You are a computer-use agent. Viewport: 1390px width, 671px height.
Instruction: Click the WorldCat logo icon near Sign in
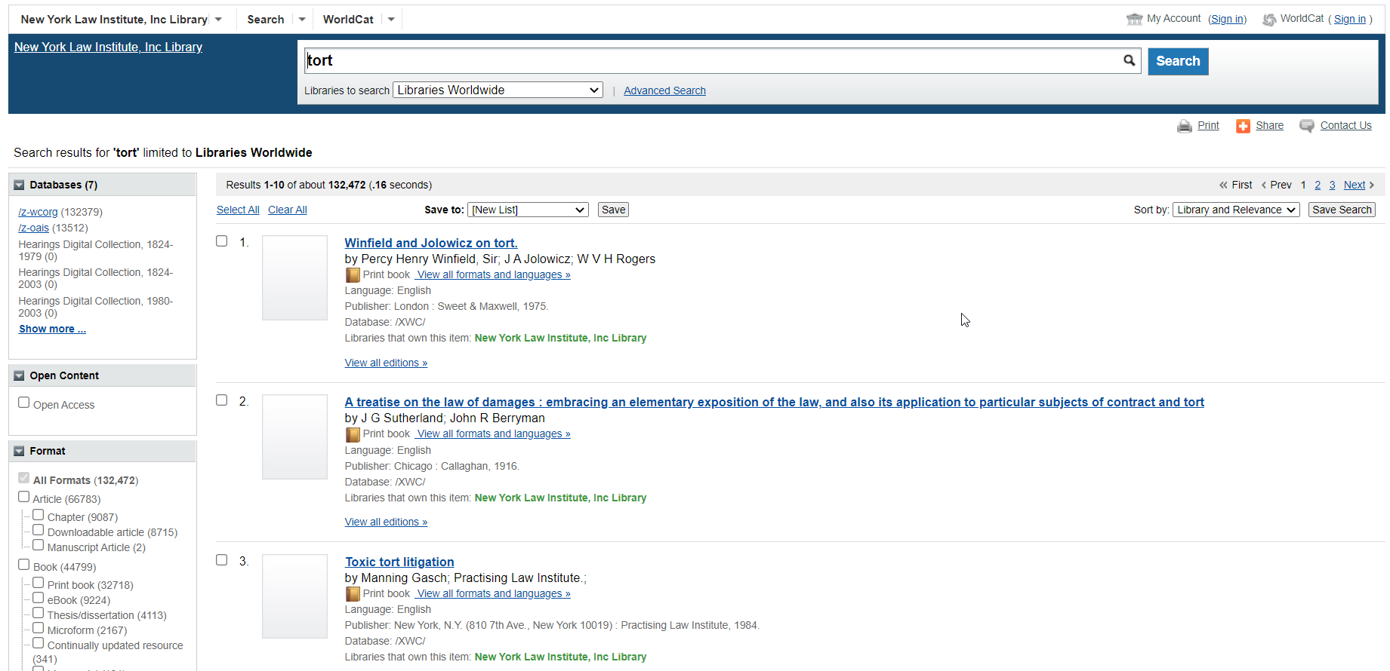(x=1269, y=20)
